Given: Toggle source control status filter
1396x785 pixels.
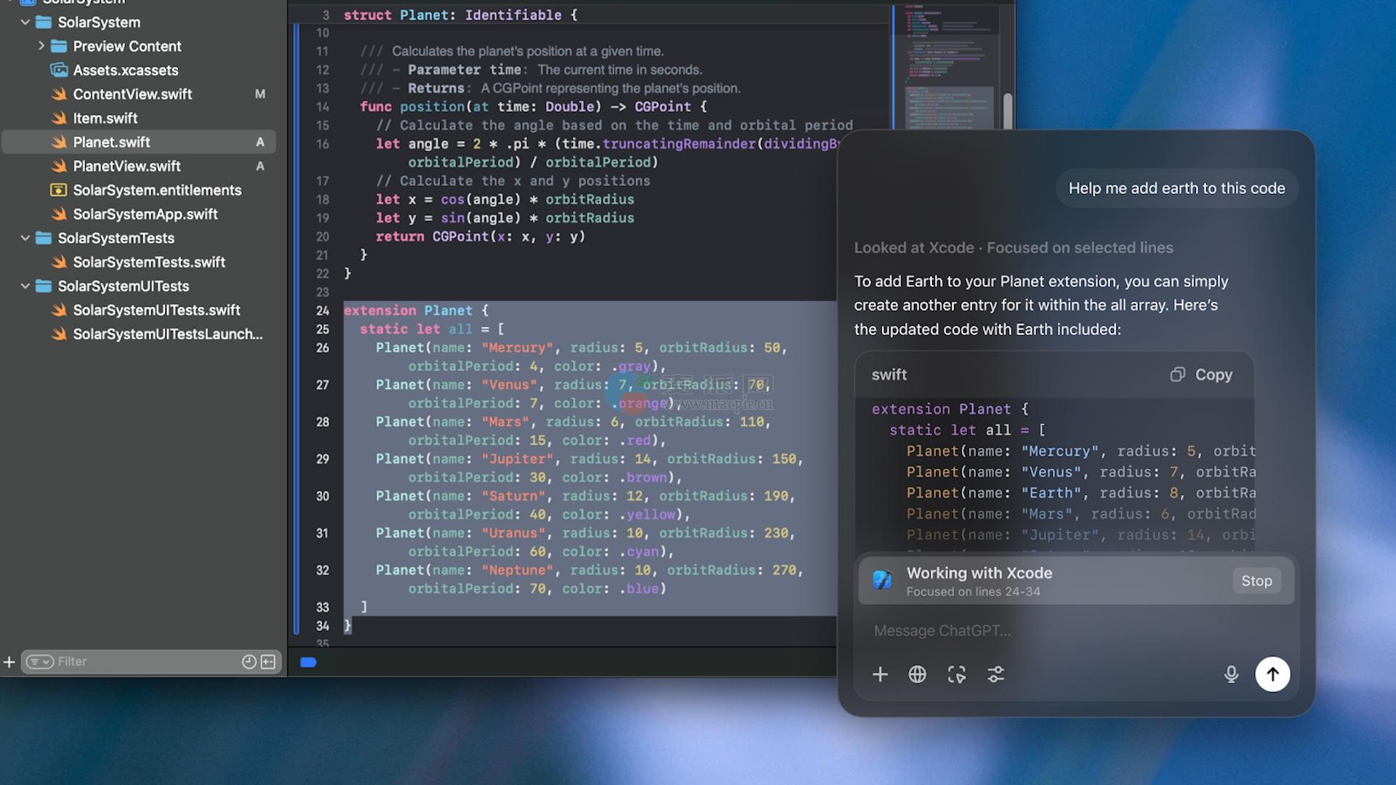Looking at the screenshot, I should click(x=268, y=661).
